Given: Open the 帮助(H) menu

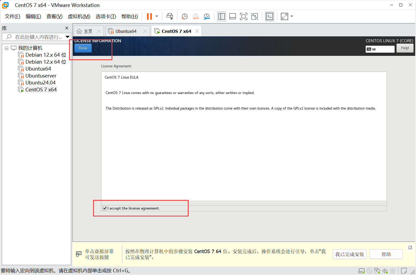Looking at the screenshot, I should pos(130,17).
